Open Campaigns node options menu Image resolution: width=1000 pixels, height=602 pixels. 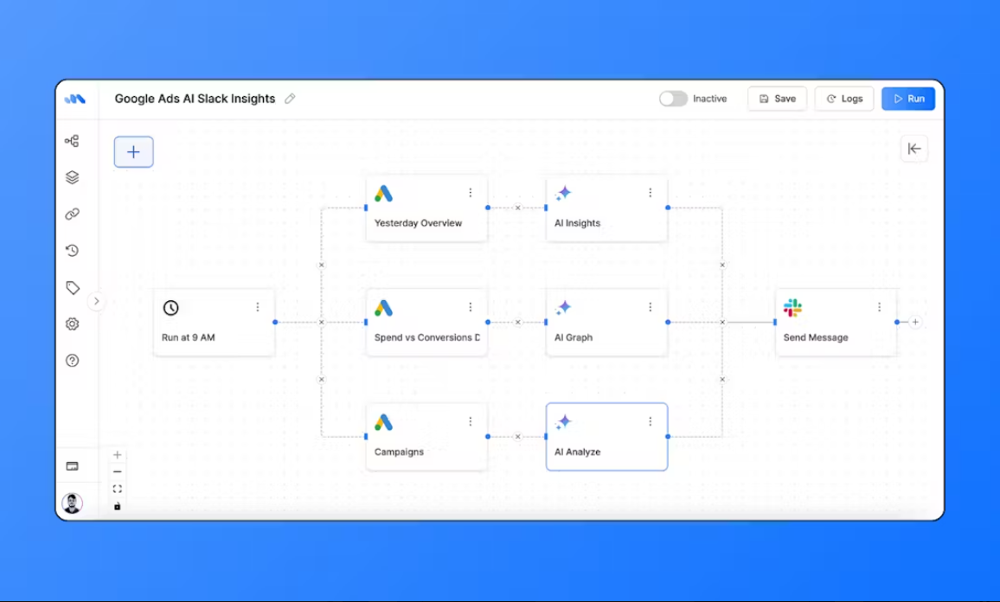pyautogui.click(x=470, y=421)
